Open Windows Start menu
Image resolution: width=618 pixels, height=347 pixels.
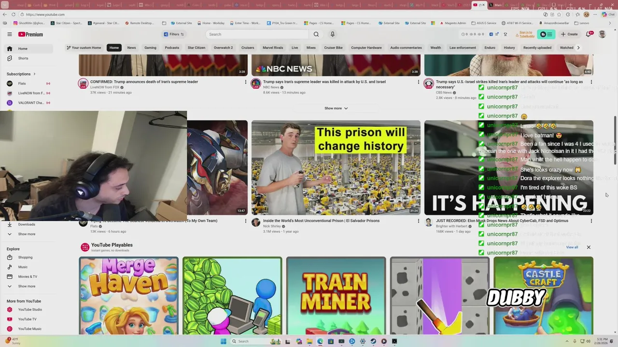tap(223, 341)
